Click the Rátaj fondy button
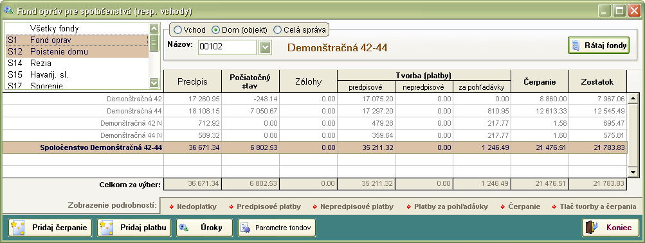 [x=599, y=46]
